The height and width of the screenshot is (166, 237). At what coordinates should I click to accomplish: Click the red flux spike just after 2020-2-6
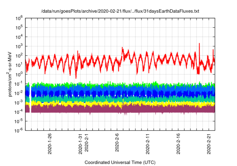pyautogui.click(x=122, y=49)
